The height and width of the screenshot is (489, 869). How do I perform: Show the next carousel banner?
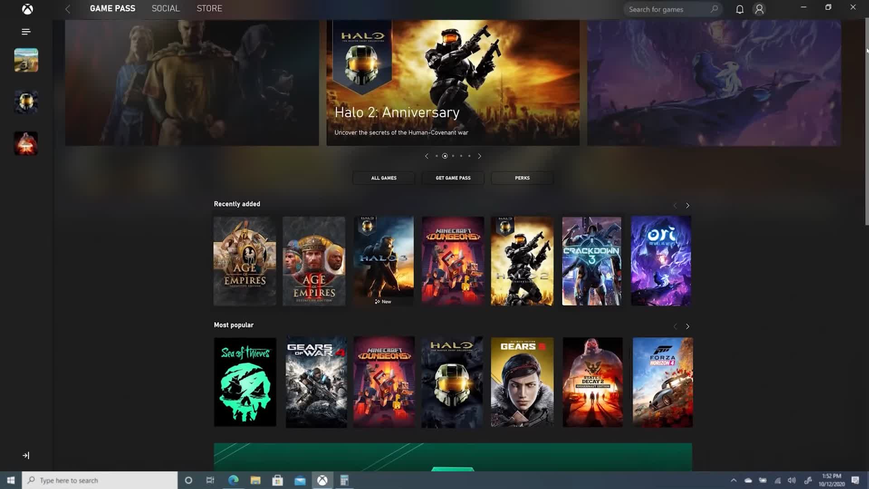coord(480,156)
